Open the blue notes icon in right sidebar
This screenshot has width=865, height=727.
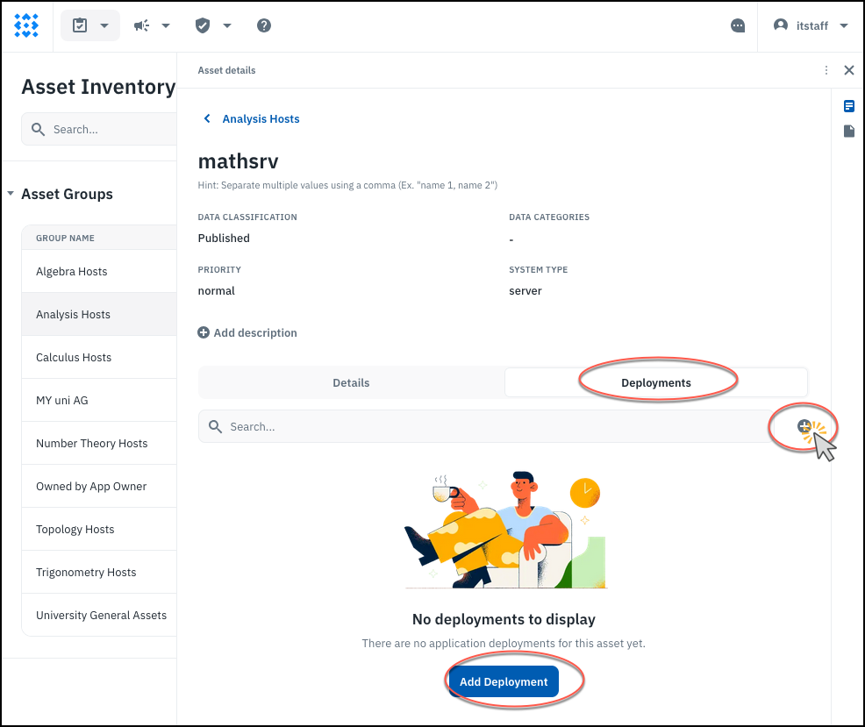[x=848, y=106]
